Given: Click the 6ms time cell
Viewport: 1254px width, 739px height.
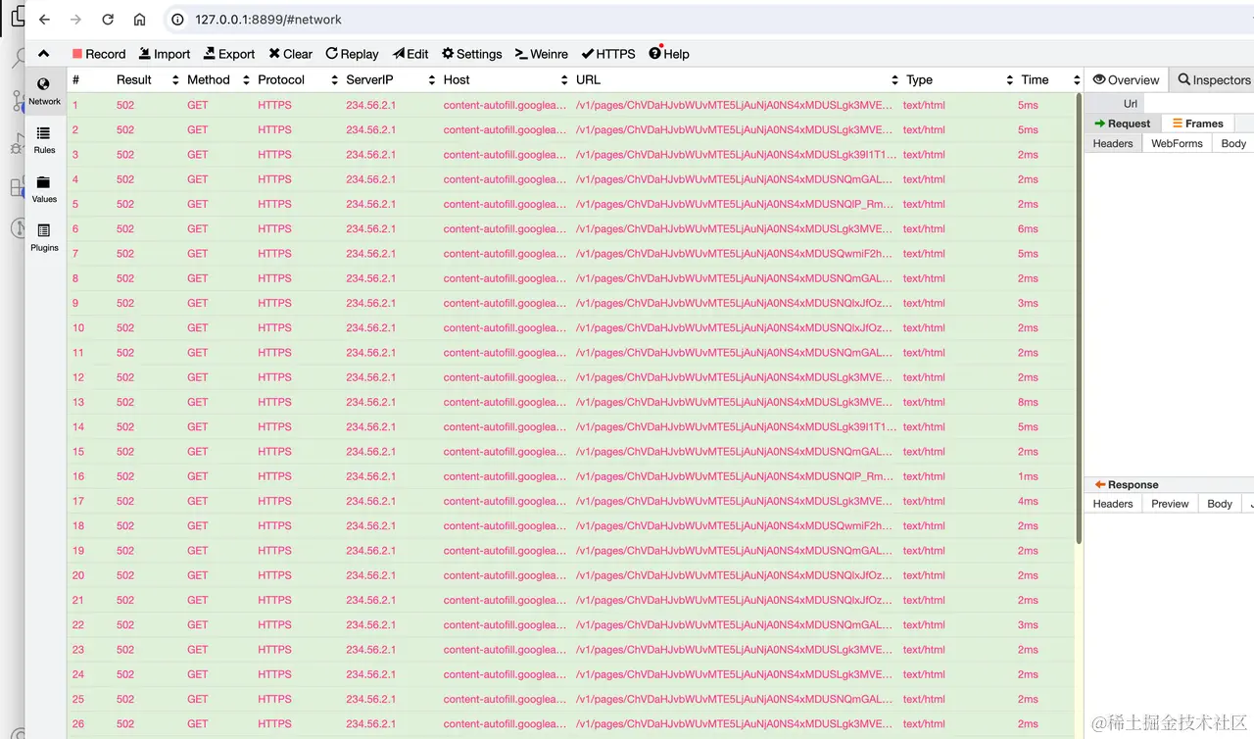Looking at the screenshot, I should click(x=1028, y=228).
